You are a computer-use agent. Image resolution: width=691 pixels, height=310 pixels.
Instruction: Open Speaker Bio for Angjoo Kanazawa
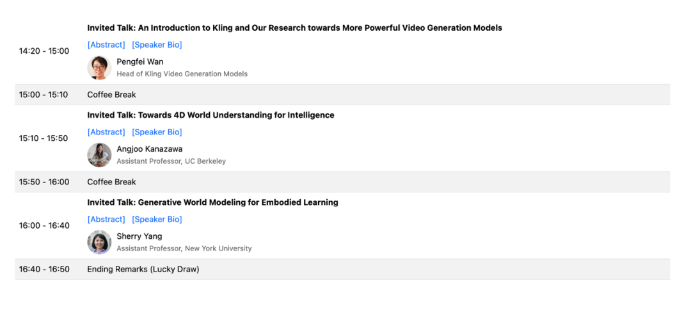[157, 132]
